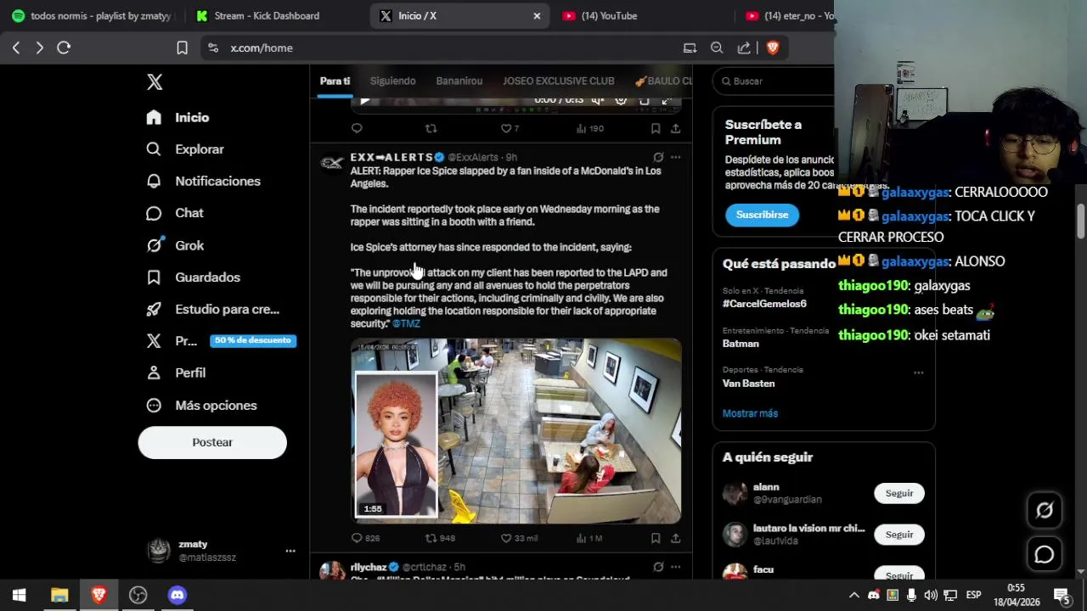Open Grok from the sidebar
The image size is (1087, 611).
[175, 245]
